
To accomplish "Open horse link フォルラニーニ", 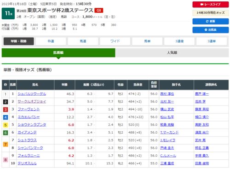I will point(29,156).
